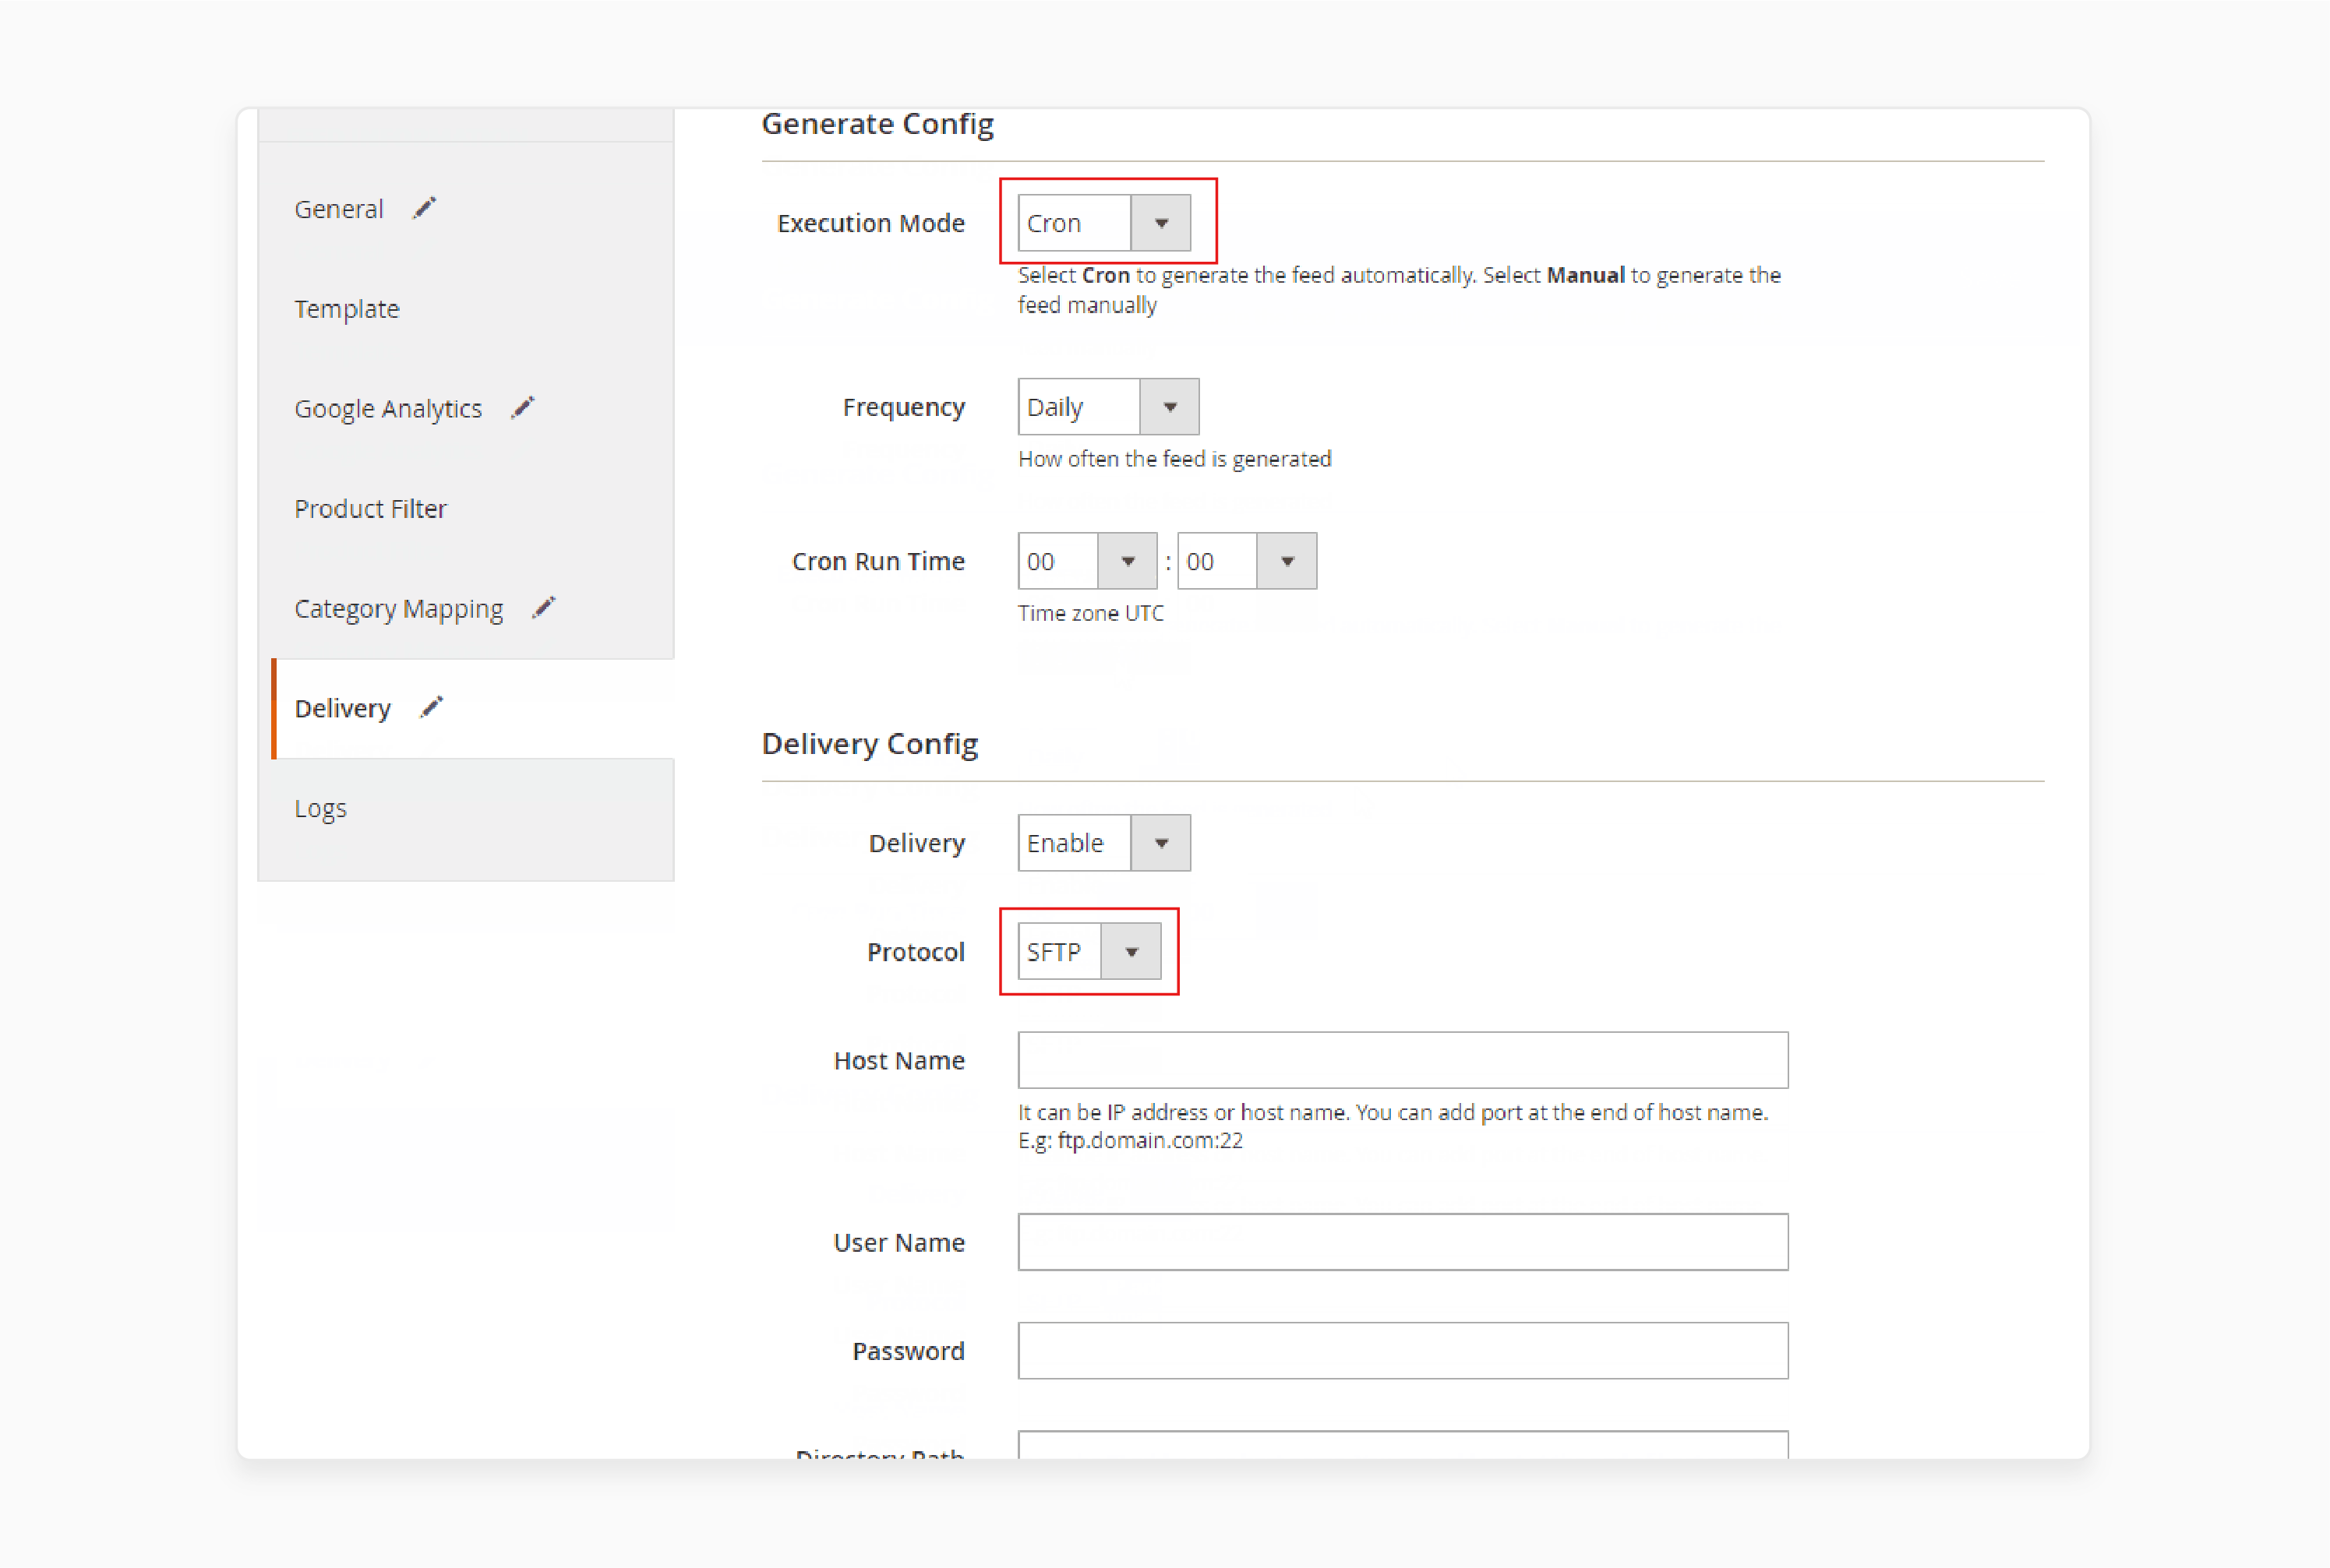Open the Protocol dropdown showing SFTP
Screen dimensions: 2330x1568
coord(1089,951)
